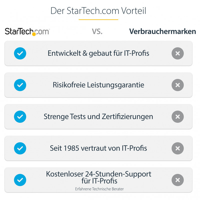
Task: Click gray X beside Strenge Tests und Zertifizierungen
Action: pyautogui.click(x=177, y=116)
